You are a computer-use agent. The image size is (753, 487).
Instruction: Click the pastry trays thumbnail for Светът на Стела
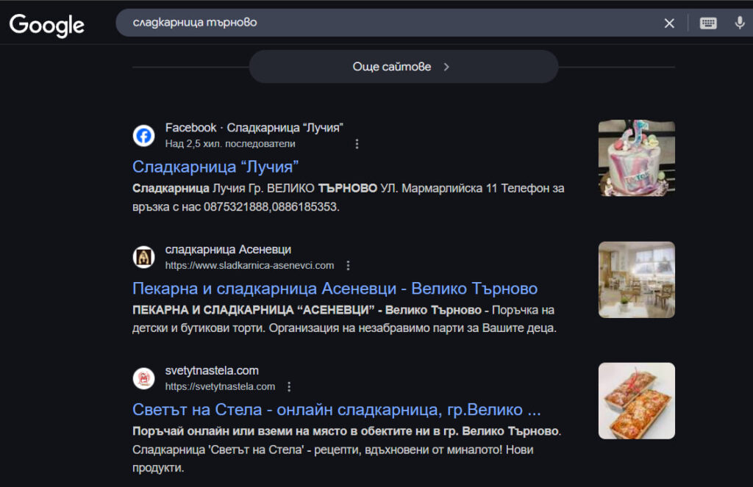pos(636,401)
